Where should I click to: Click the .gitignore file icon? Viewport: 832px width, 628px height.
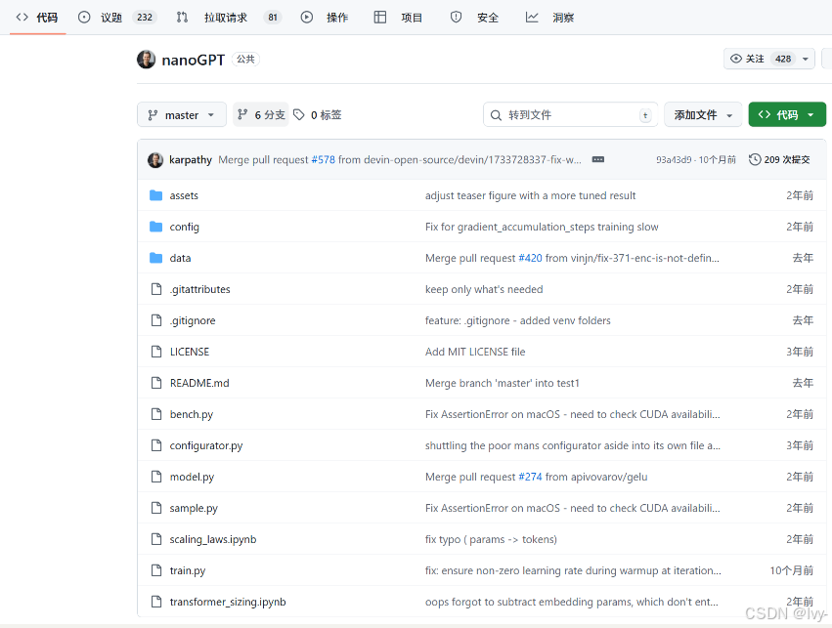[156, 320]
